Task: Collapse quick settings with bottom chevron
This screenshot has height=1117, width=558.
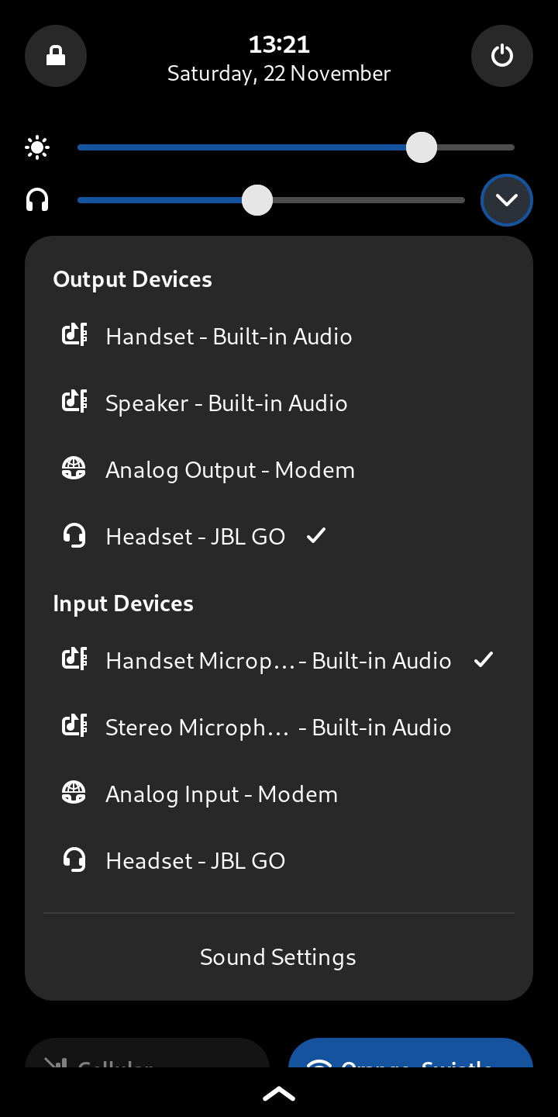Action: pyautogui.click(x=279, y=1094)
